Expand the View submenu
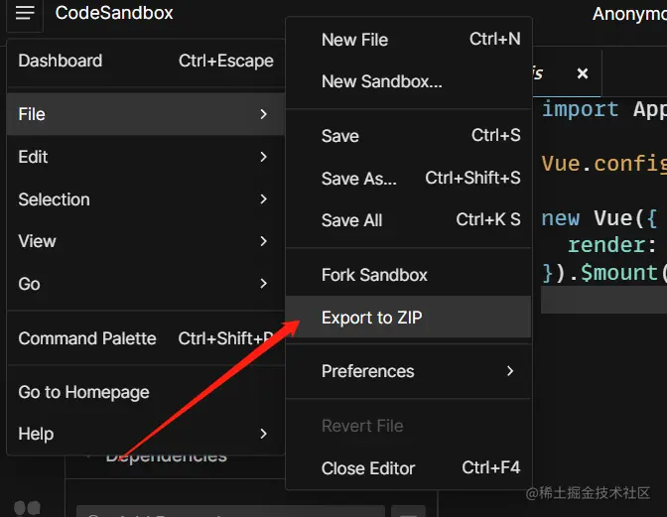The width and height of the screenshot is (667, 517). click(146, 241)
